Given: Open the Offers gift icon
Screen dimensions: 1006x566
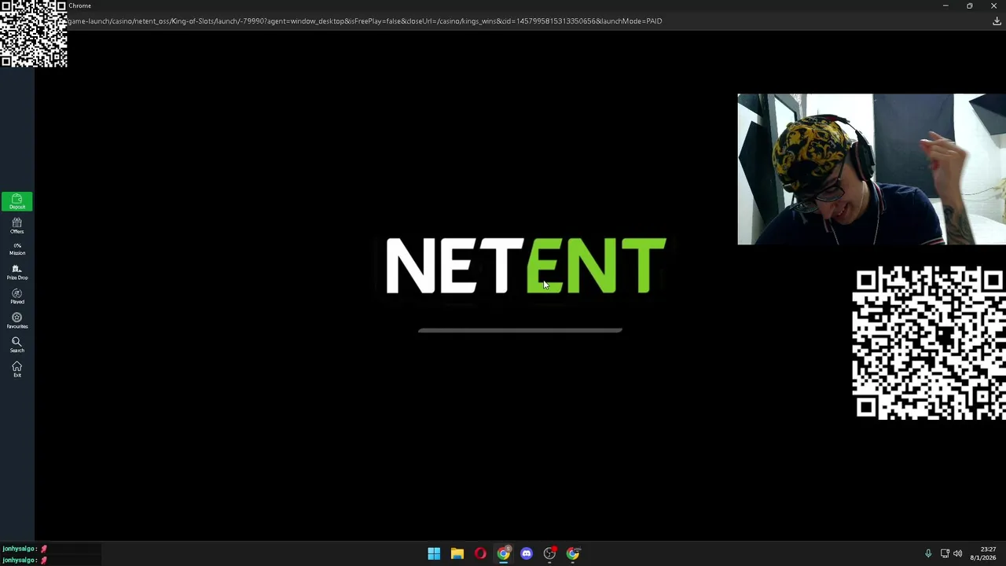Looking at the screenshot, I should pos(17,226).
